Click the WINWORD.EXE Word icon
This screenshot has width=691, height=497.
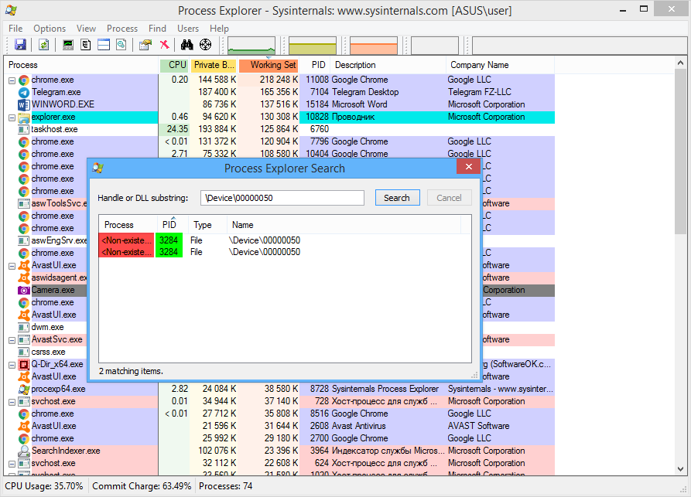[x=24, y=104]
